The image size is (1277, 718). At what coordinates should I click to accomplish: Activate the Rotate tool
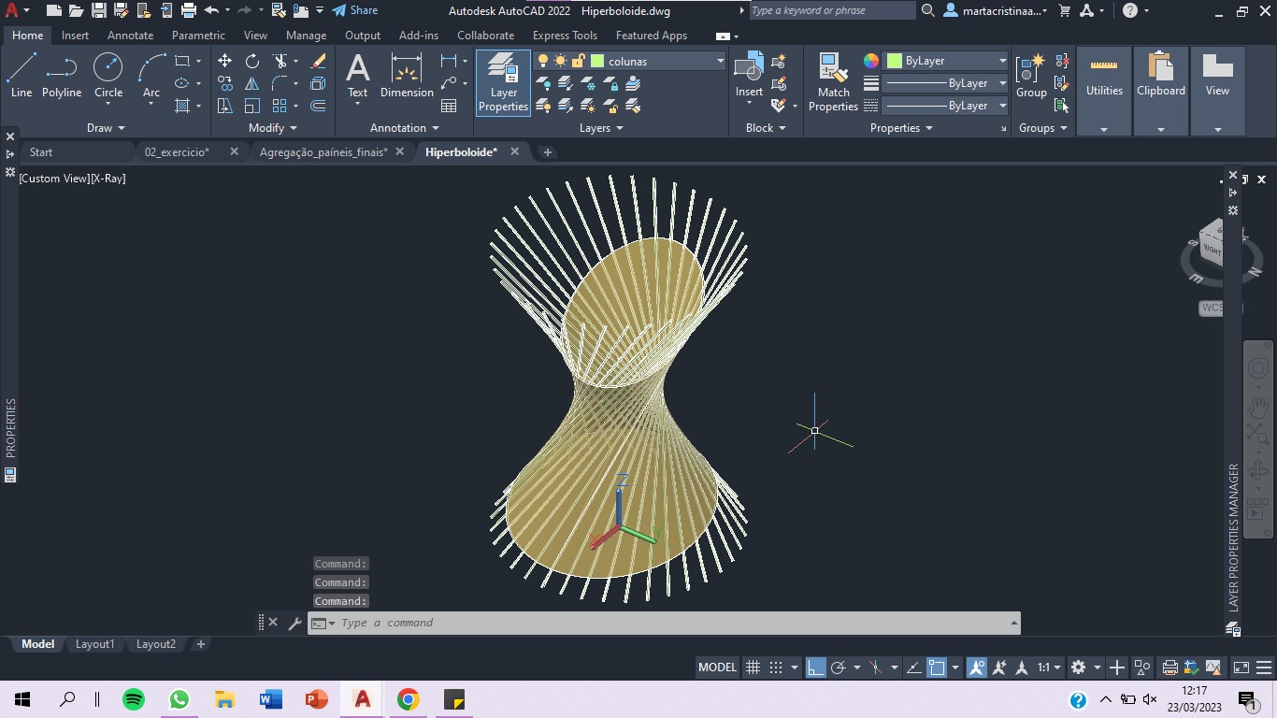tap(252, 61)
